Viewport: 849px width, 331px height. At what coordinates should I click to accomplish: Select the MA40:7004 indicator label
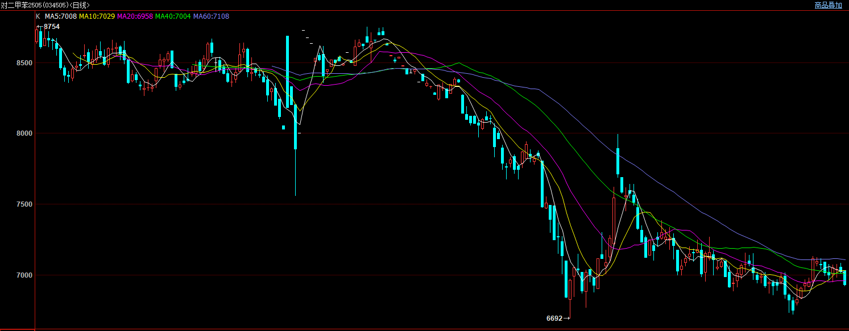173,16
